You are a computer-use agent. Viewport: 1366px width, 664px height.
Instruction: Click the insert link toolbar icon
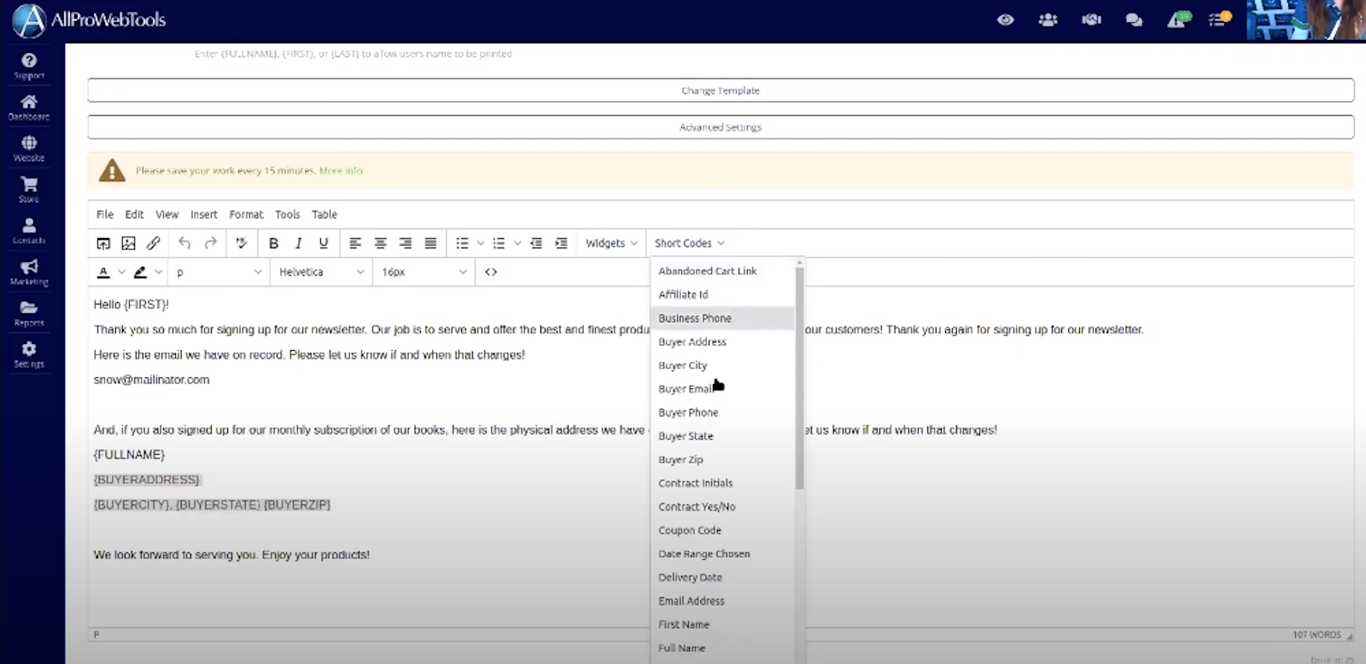point(154,243)
